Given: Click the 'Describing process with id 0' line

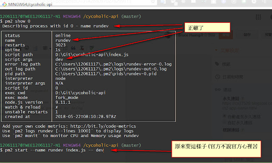Looking at the screenshot, I should point(56,26).
